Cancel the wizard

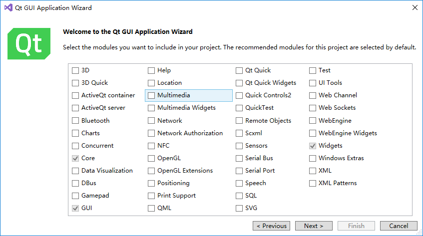click(x=399, y=226)
